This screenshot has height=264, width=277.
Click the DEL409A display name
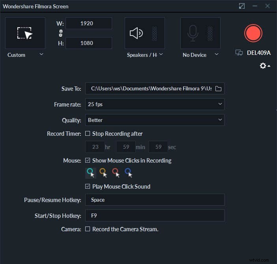coord(258,52)
